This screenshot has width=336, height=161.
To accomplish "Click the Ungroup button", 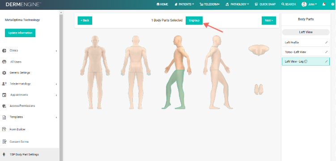I will click(194, 21).
